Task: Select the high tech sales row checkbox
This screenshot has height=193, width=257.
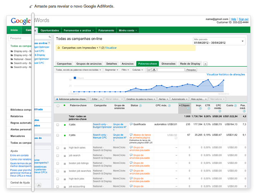Action: (x=58, y=148)
